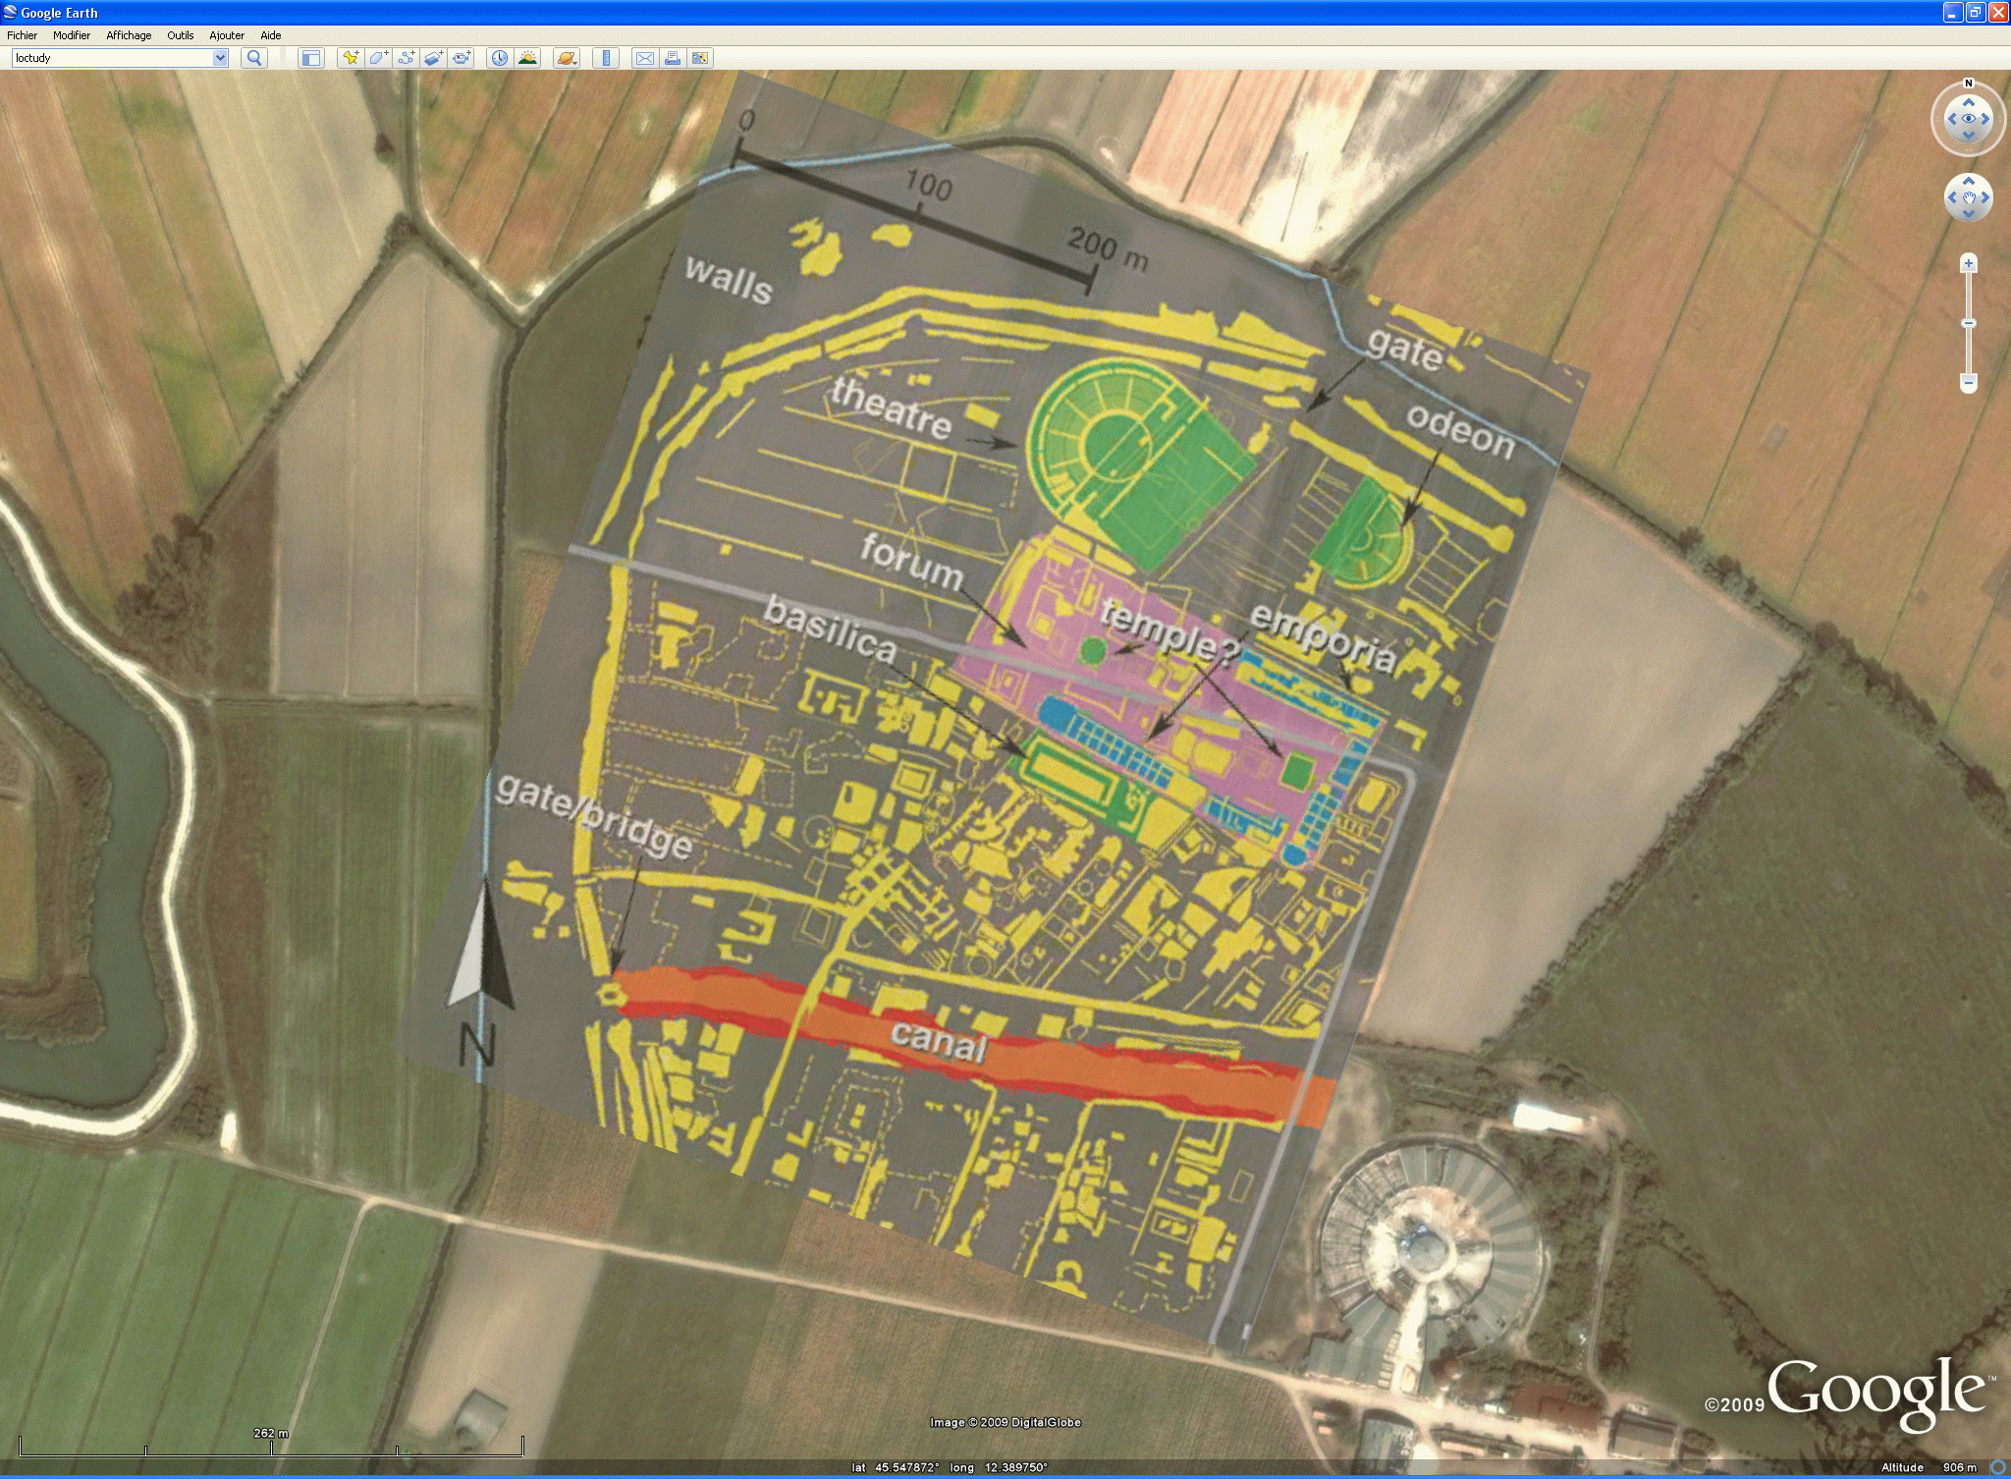The width and height of the screenshot is (2011, 1479).
Task: Click the move-right arrow on the hand control
Action: (x=1984, y=197)
